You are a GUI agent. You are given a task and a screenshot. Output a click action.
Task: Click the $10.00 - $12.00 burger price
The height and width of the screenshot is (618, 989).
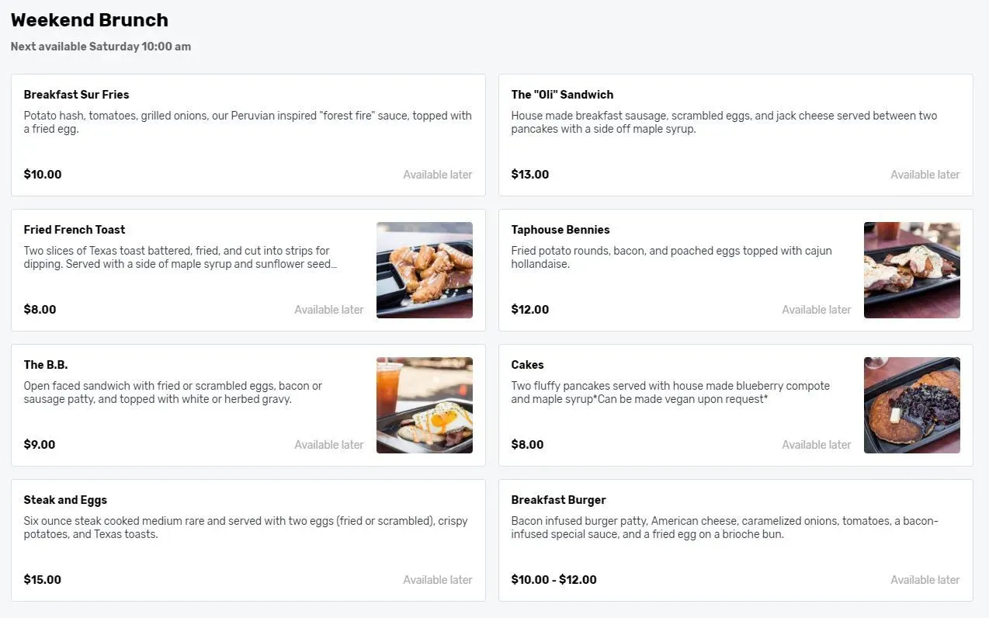pos(554,580)
